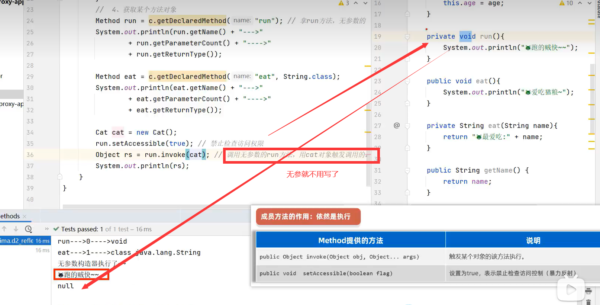Viewport: 600px width, 305px height.
Task: Click the 跑的贼快~~ console output line
Action: coord(78,275)
